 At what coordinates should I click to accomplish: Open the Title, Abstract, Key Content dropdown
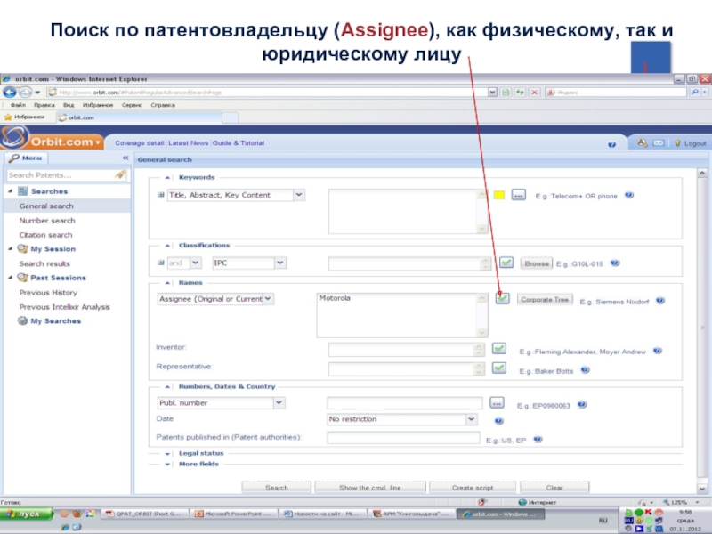click(298, 195)
